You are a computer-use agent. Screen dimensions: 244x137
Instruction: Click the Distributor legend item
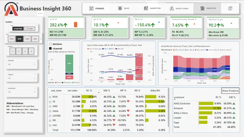66,83
